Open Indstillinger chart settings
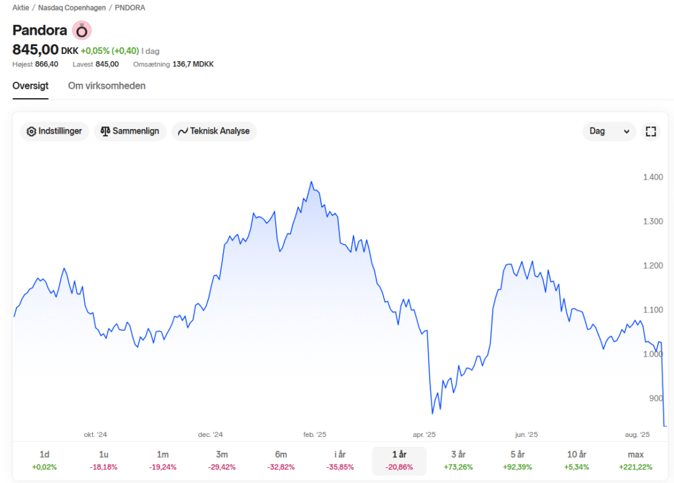The image size is (674, 483). click(x=55, y=131)
